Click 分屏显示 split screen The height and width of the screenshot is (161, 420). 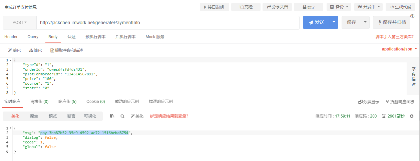point(369,102)
